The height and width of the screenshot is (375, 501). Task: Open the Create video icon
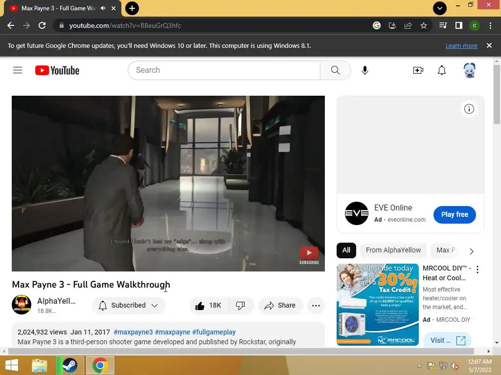coord(418,70)
